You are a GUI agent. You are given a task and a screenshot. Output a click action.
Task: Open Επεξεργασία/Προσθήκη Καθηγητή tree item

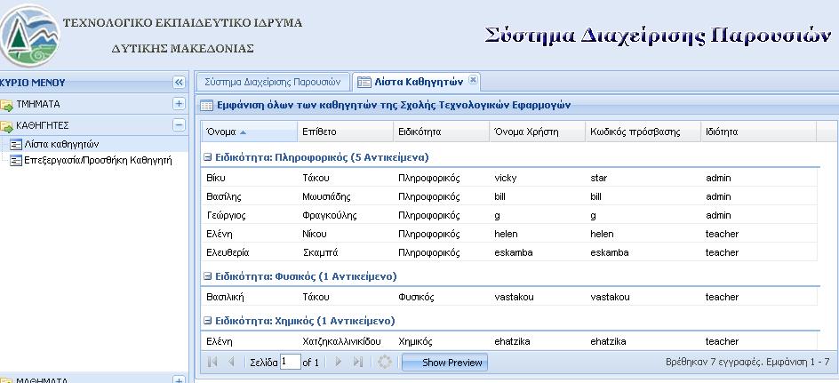[98, 160]
